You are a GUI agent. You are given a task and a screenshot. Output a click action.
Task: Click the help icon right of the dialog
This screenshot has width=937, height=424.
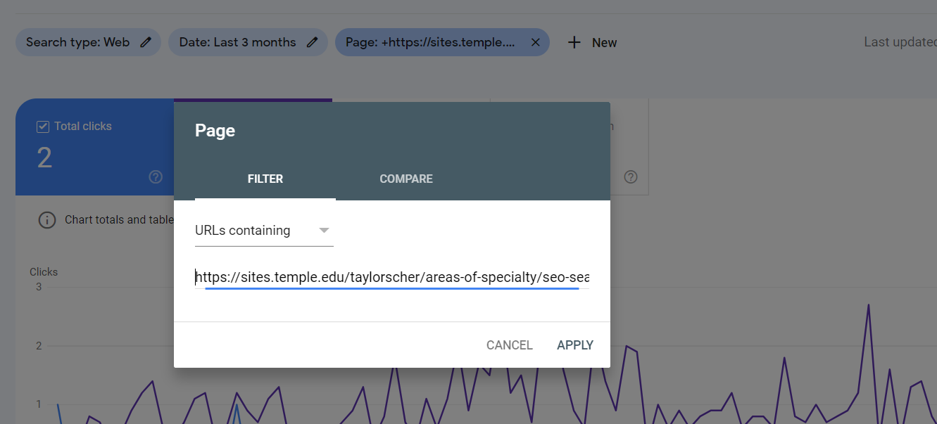click(x=631, y=176)
